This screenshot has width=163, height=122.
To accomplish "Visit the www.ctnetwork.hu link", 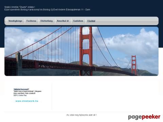I will (x=27, y=101).
